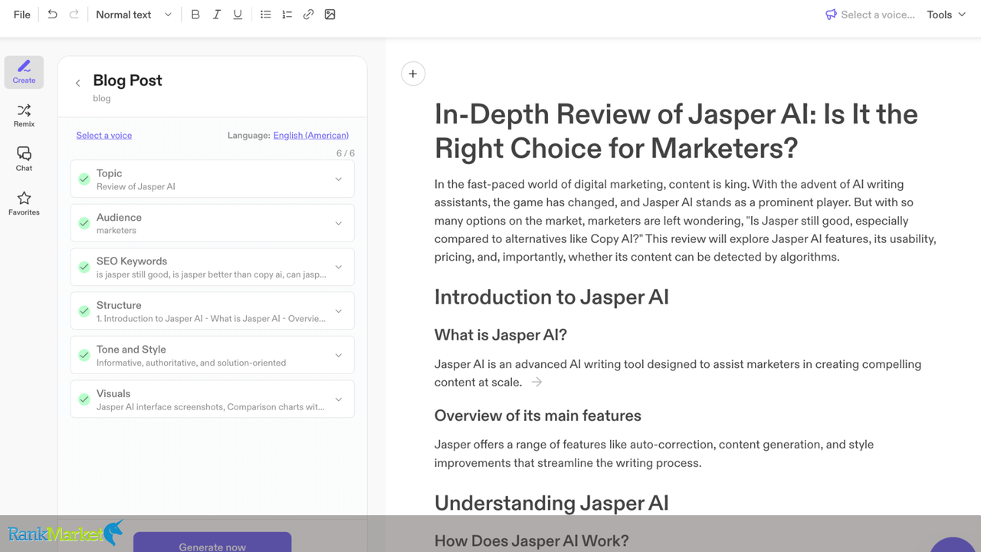This screenshot has width=981, height=552.
Task: Expand the Tone and Style section chevron
Action: tap(338, 355)
